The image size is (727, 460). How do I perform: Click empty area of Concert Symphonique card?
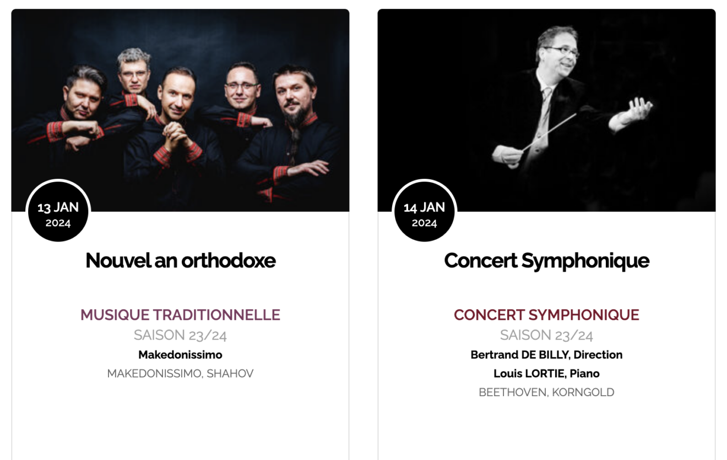pos(546,432)
